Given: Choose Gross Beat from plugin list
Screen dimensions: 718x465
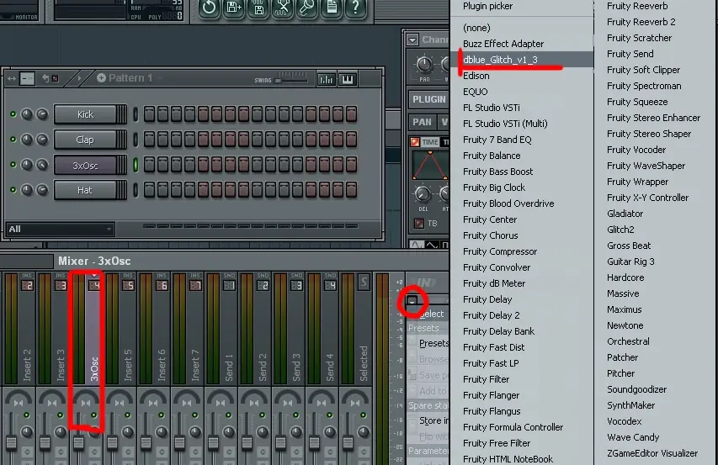Looking at the screenshot, I should click(629, 246).
